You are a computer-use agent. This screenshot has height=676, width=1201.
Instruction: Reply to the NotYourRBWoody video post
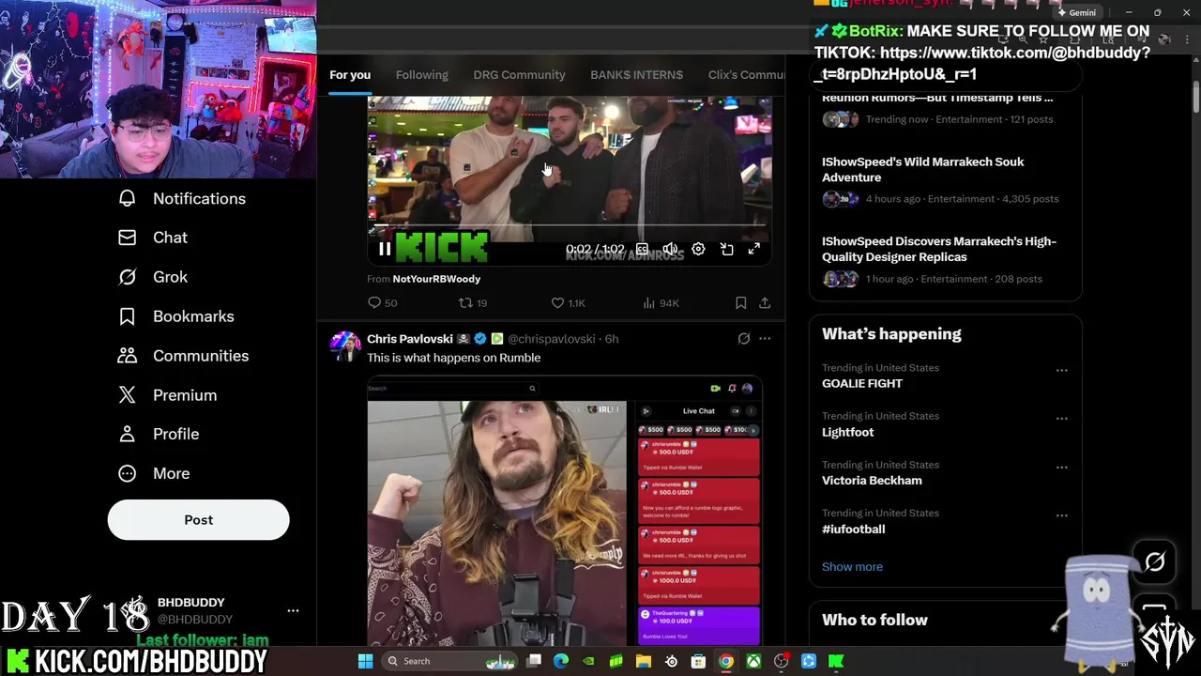pyautogui.click(x=382, y=303)
